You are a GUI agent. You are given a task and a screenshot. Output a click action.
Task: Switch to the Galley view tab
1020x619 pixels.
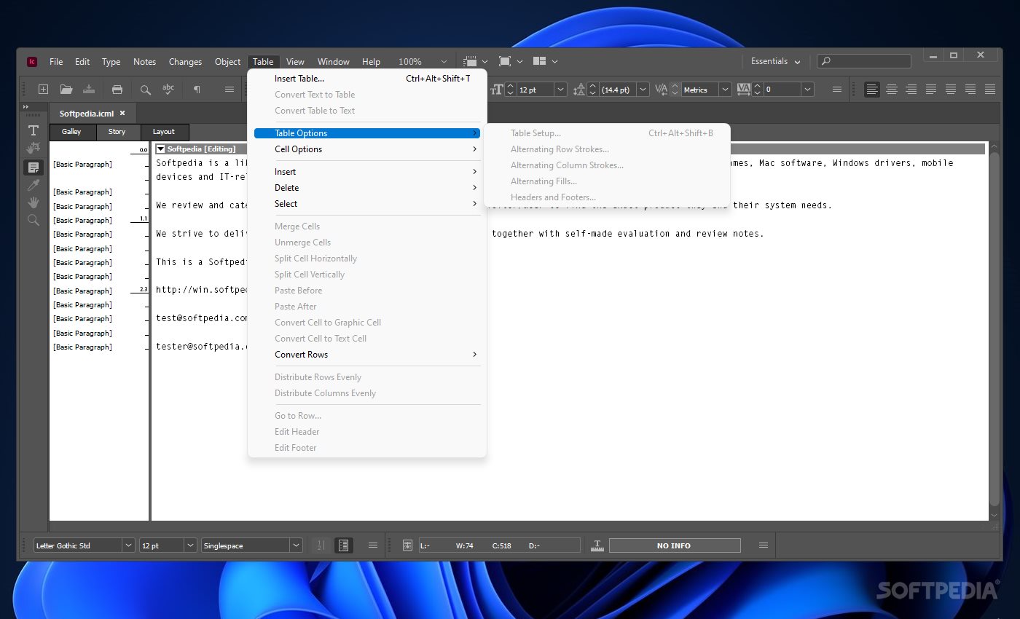71,132
